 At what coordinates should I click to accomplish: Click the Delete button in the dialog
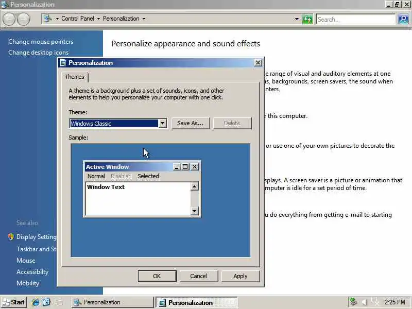[x=232, y=123]
